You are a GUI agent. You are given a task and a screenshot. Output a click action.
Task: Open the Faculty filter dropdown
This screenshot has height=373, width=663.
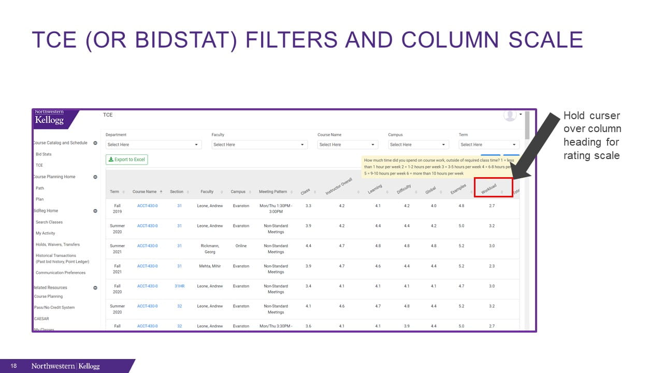[260, 145]
